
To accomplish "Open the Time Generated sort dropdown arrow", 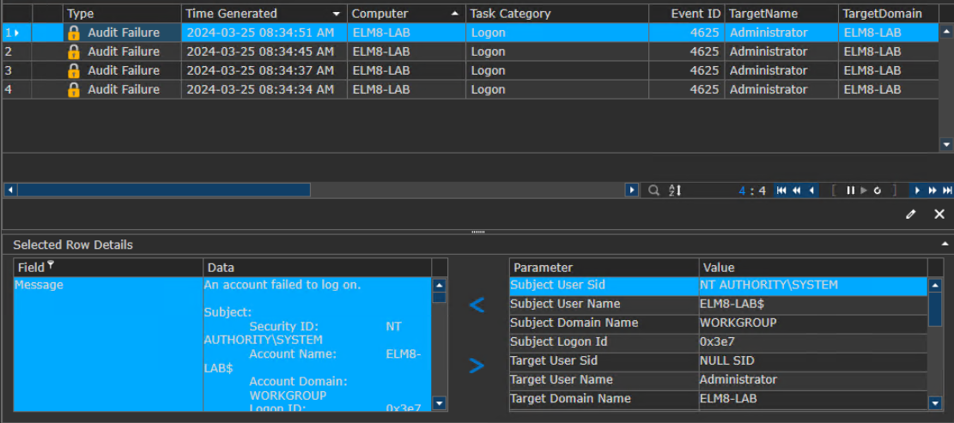I will tap(336, 14).
